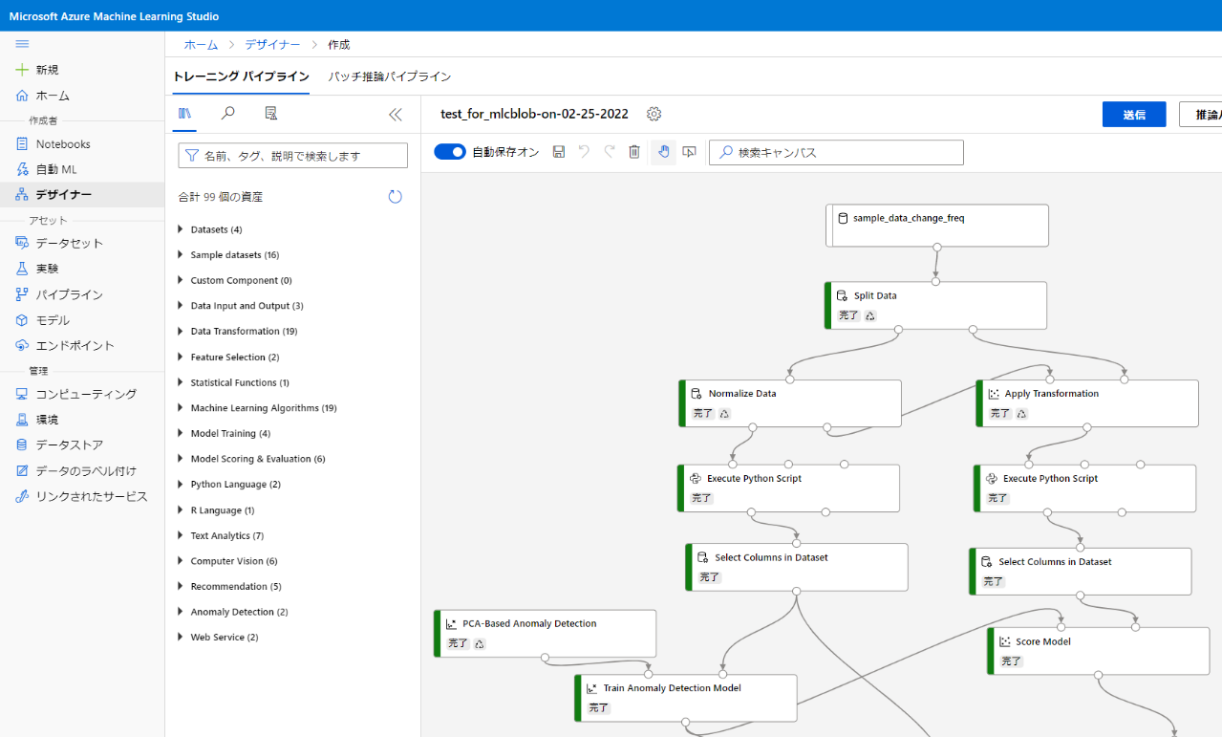Select Train Anomaly Detection Model node
Image resolution: width=1222 pixels, height=737 pixels.
pos(686,698)
